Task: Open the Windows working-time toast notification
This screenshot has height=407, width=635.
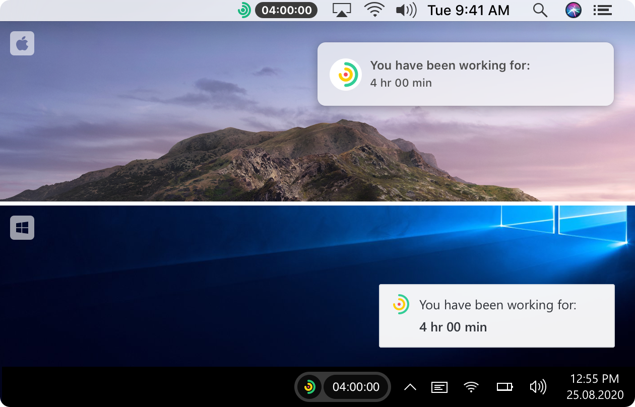Action: tap(497, 316)
